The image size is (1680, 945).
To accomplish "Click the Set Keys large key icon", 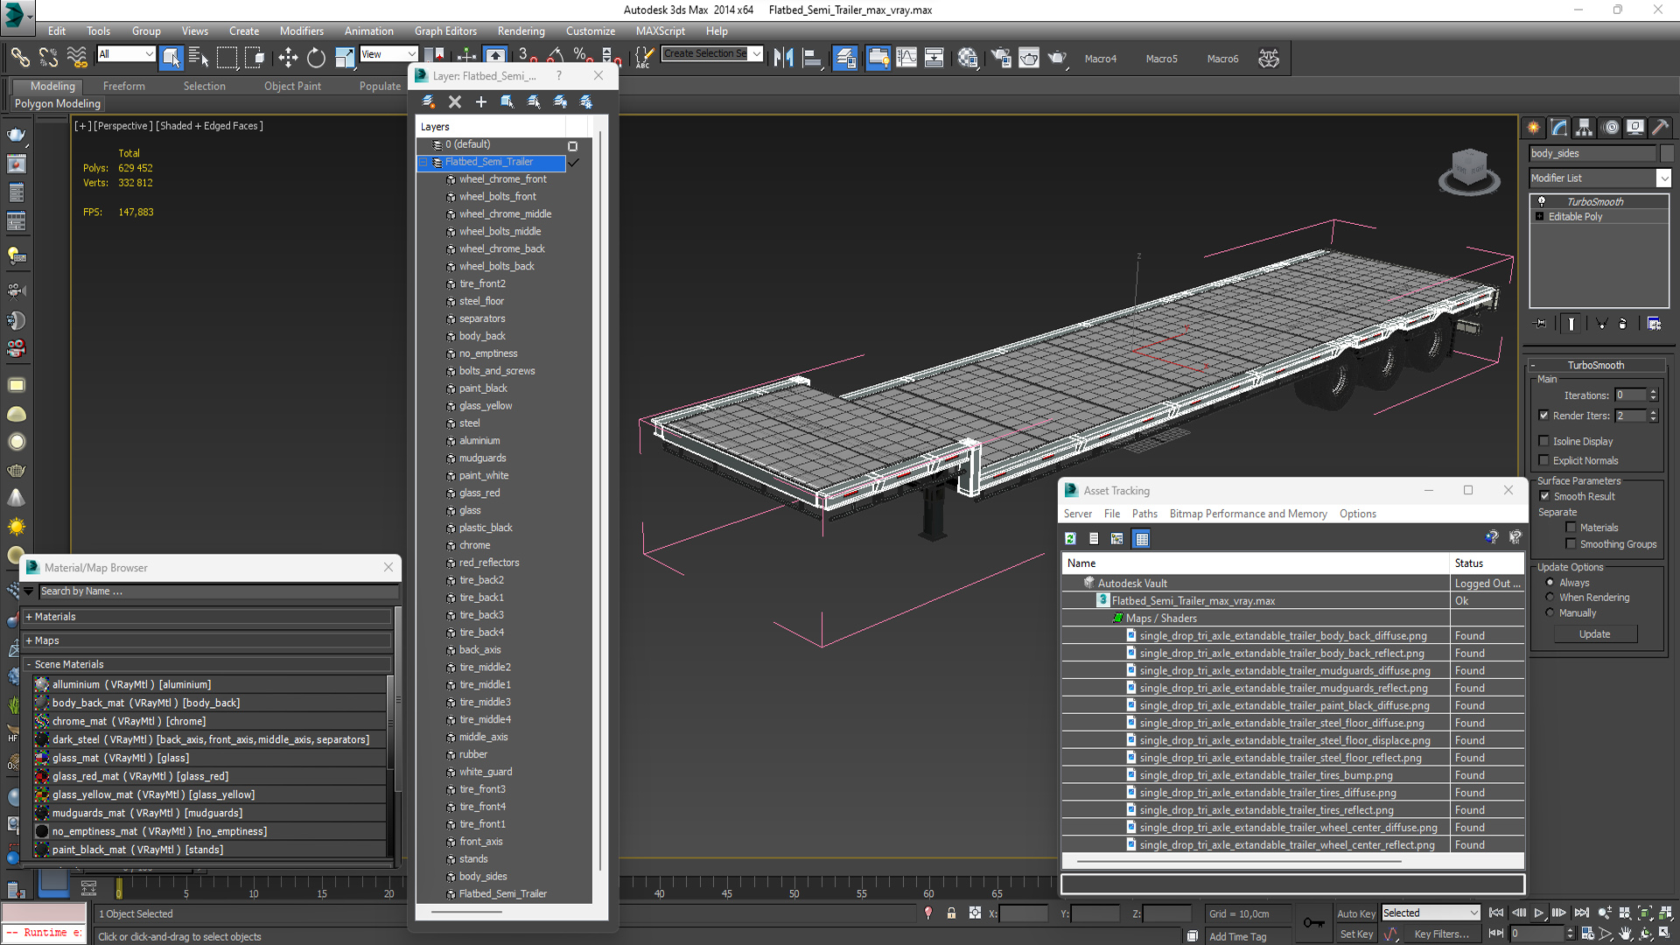I will tap(1313, 923).
